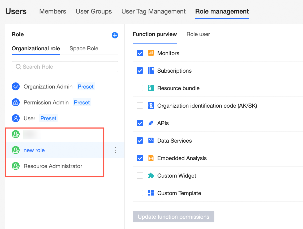Open the new role three-dot menu
The image size is (303, 229).
115,150
